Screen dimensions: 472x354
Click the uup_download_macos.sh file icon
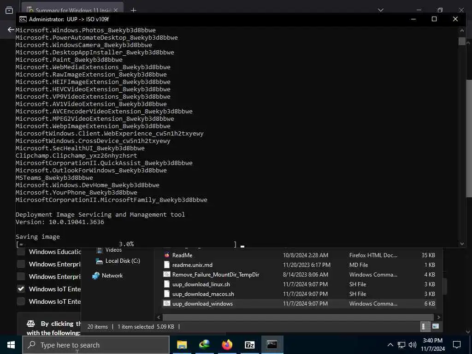coord(167,294)
